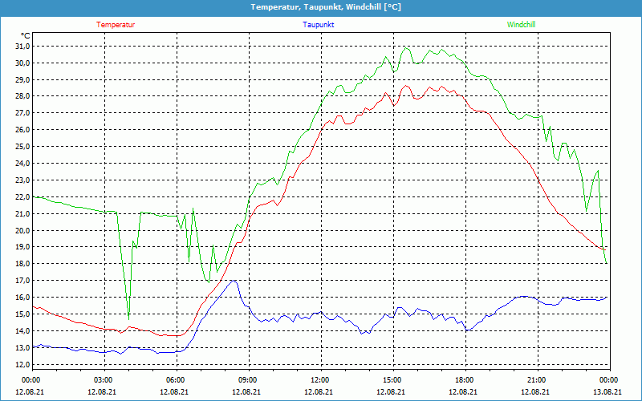642x401 pixels.
Task: Click the 21:00 time axis label
Action: click(x=538, y=380)
